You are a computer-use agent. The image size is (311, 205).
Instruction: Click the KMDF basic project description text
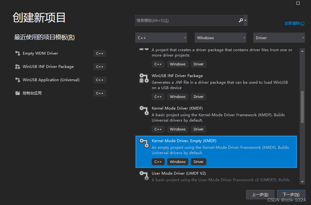coord(218,118)
